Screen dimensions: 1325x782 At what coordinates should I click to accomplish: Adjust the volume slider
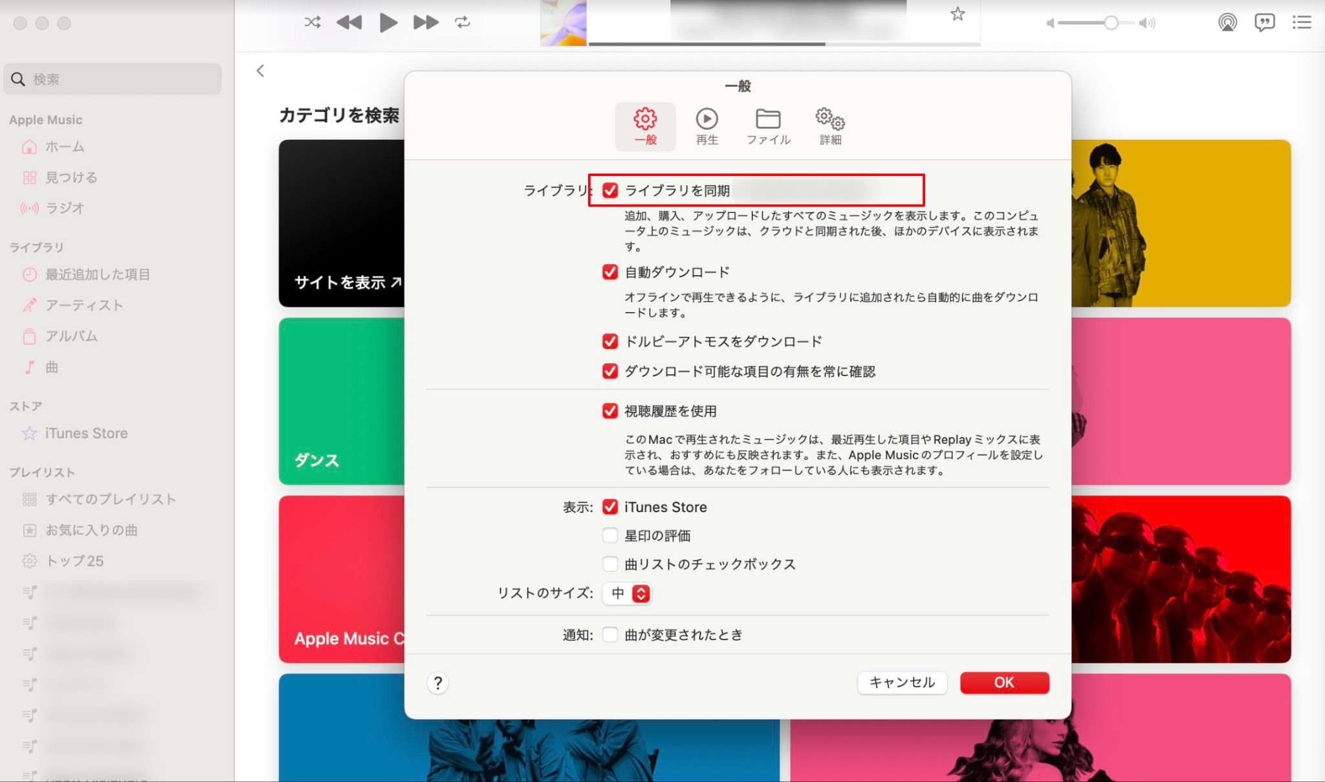pyautogui.click(x=1097, y=23)
